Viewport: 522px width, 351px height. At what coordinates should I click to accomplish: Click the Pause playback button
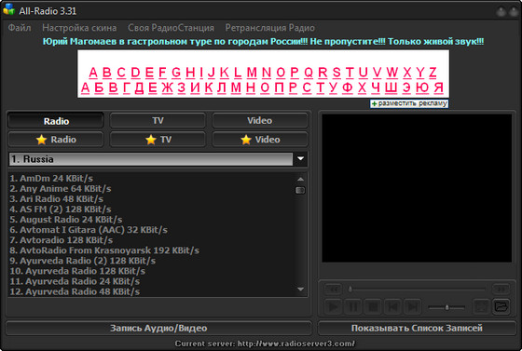(x=353, y=306)
